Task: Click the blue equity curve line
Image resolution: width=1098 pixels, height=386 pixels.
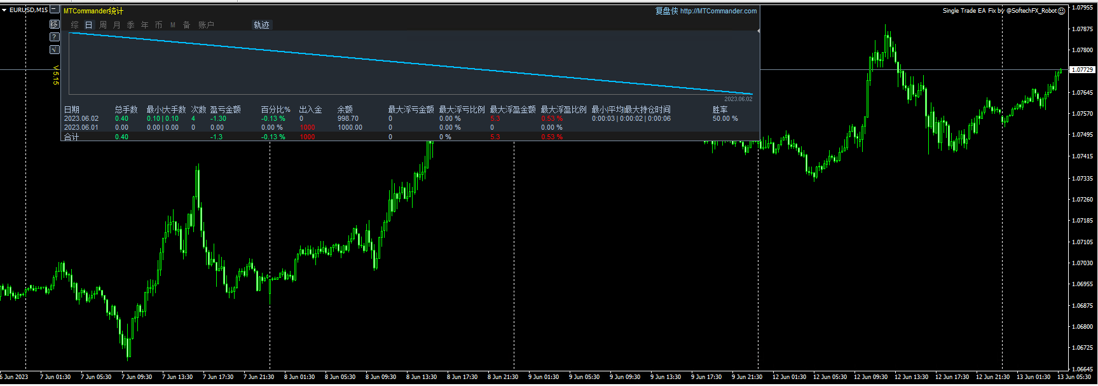Action: click(411, 64)
